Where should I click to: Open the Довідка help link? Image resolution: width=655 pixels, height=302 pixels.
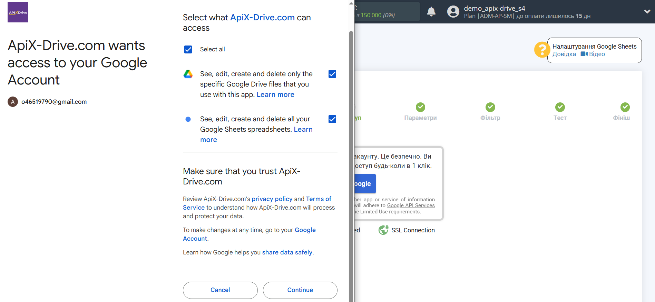[564, 54]
